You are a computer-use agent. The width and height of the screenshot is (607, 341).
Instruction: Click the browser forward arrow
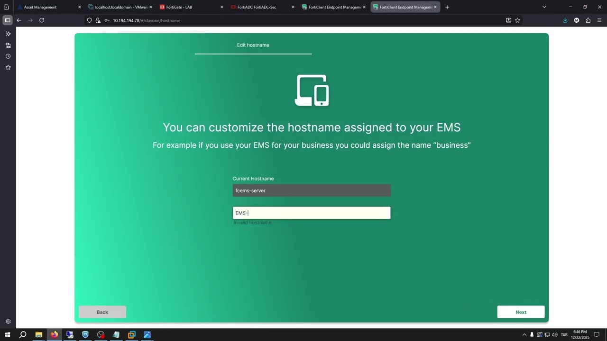(x=30, y=20)
